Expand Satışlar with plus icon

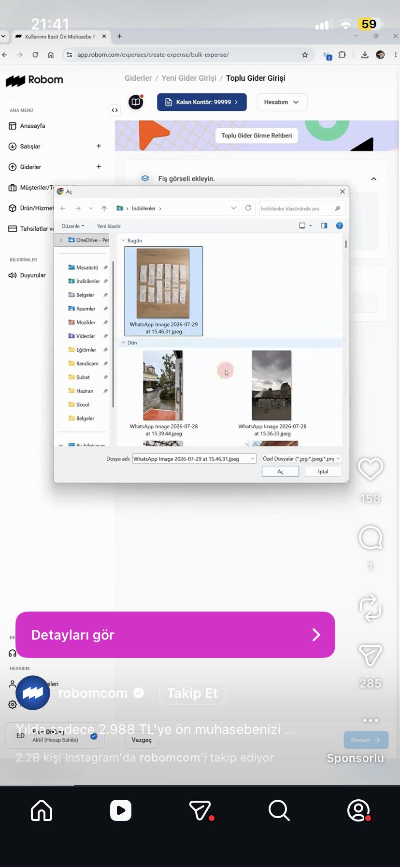click(99, 146)
